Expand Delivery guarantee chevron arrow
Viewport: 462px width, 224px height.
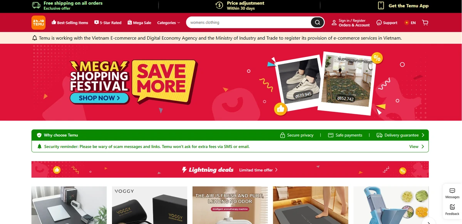[423, 135]
